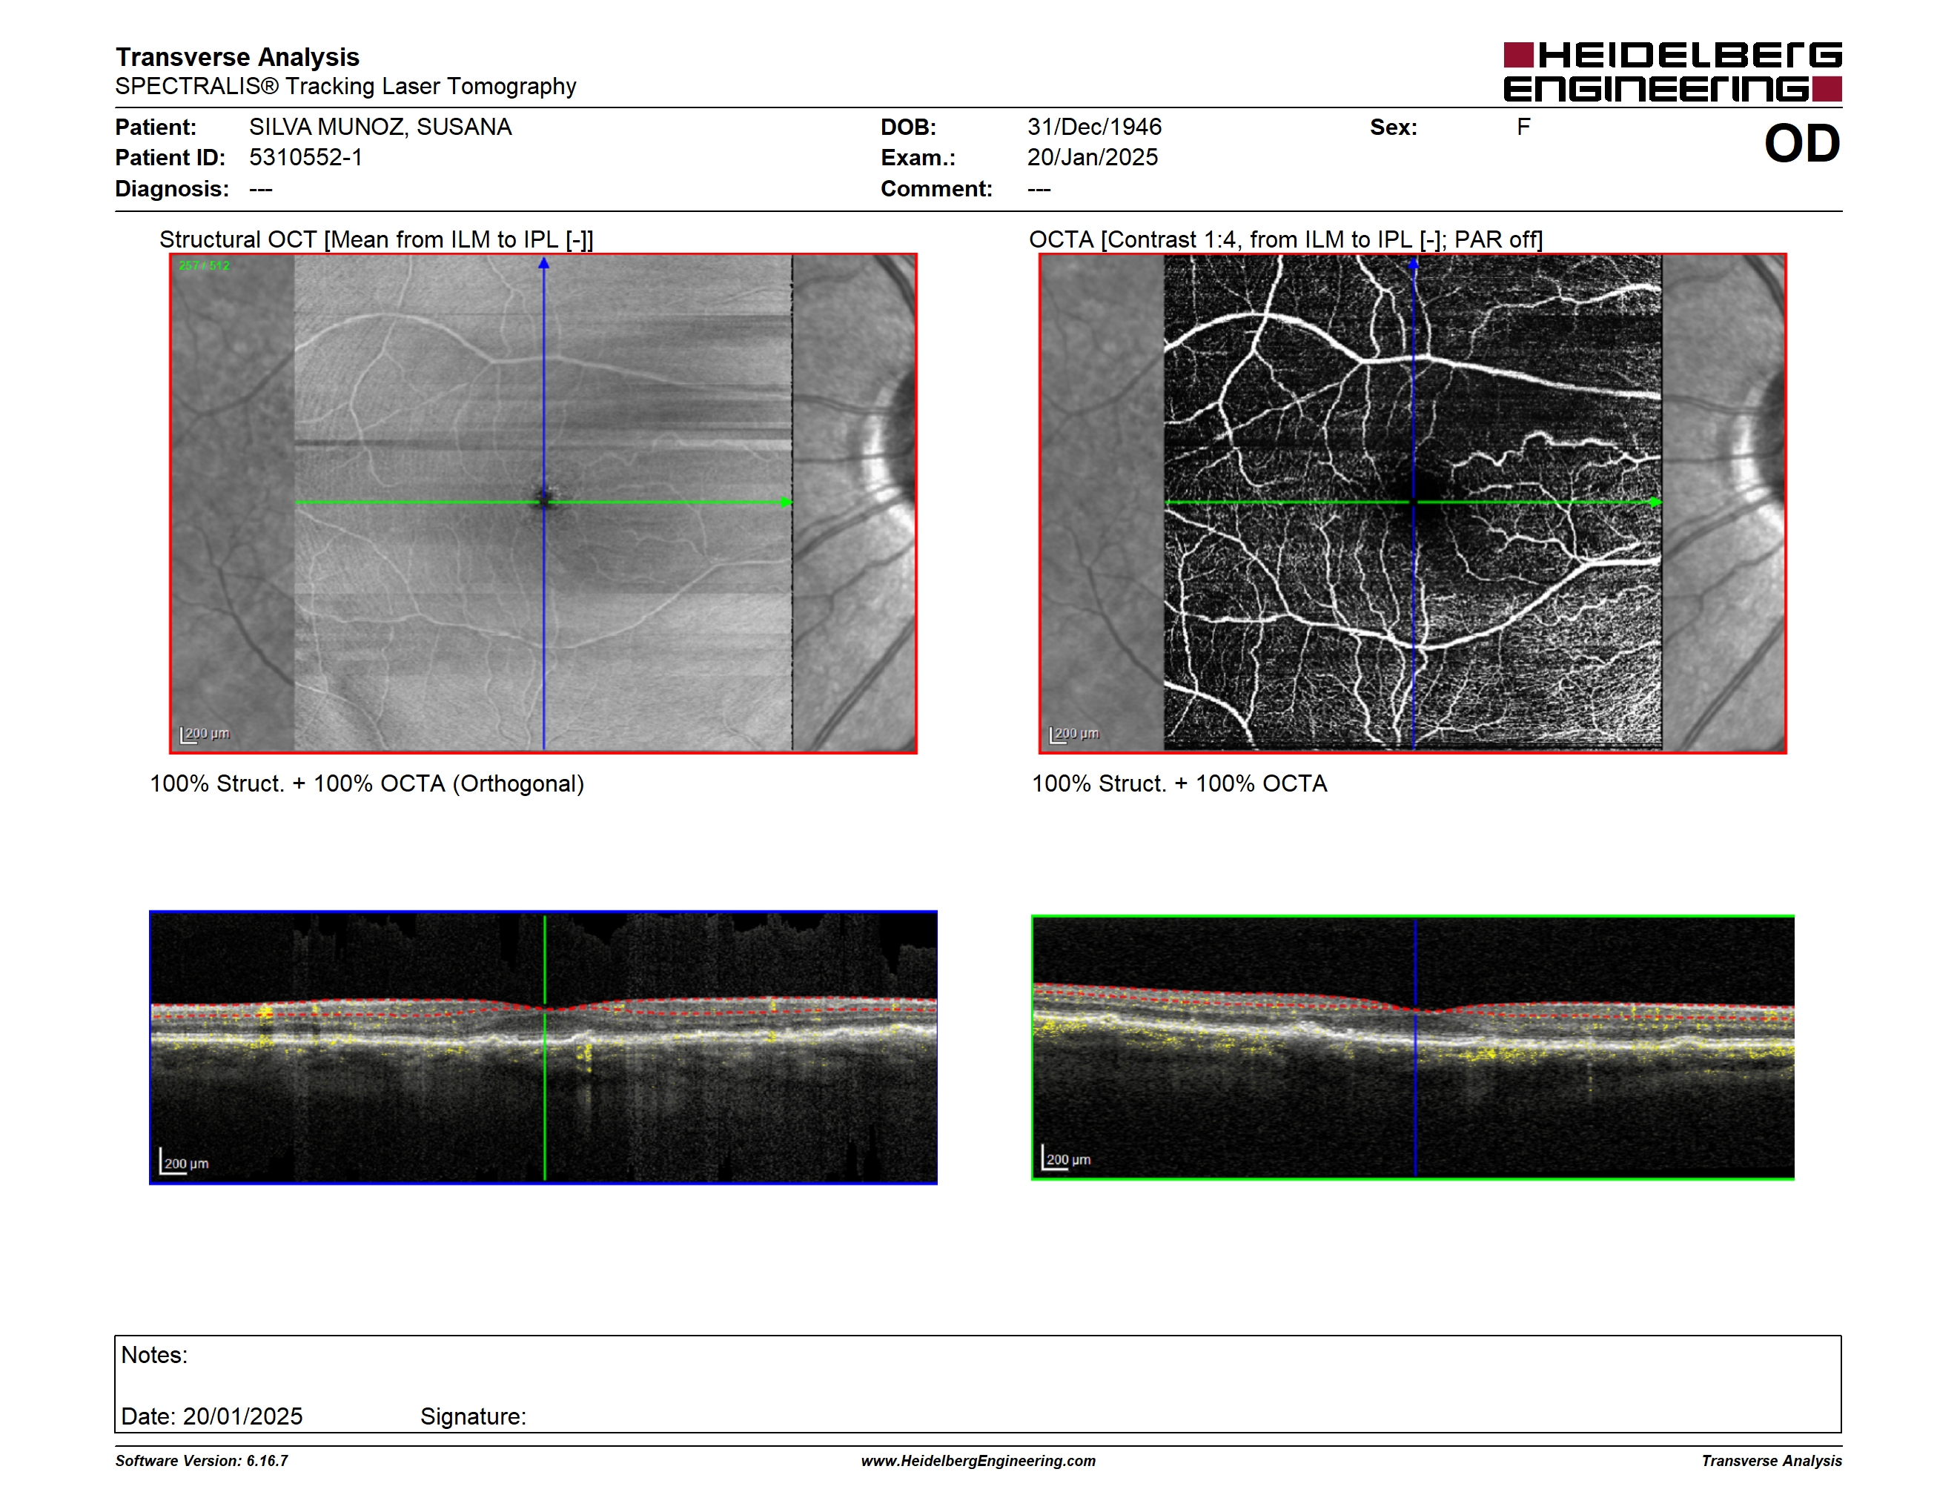Click the 200 µm scale bar on green-bordered B-scan

(1067, 1157)
